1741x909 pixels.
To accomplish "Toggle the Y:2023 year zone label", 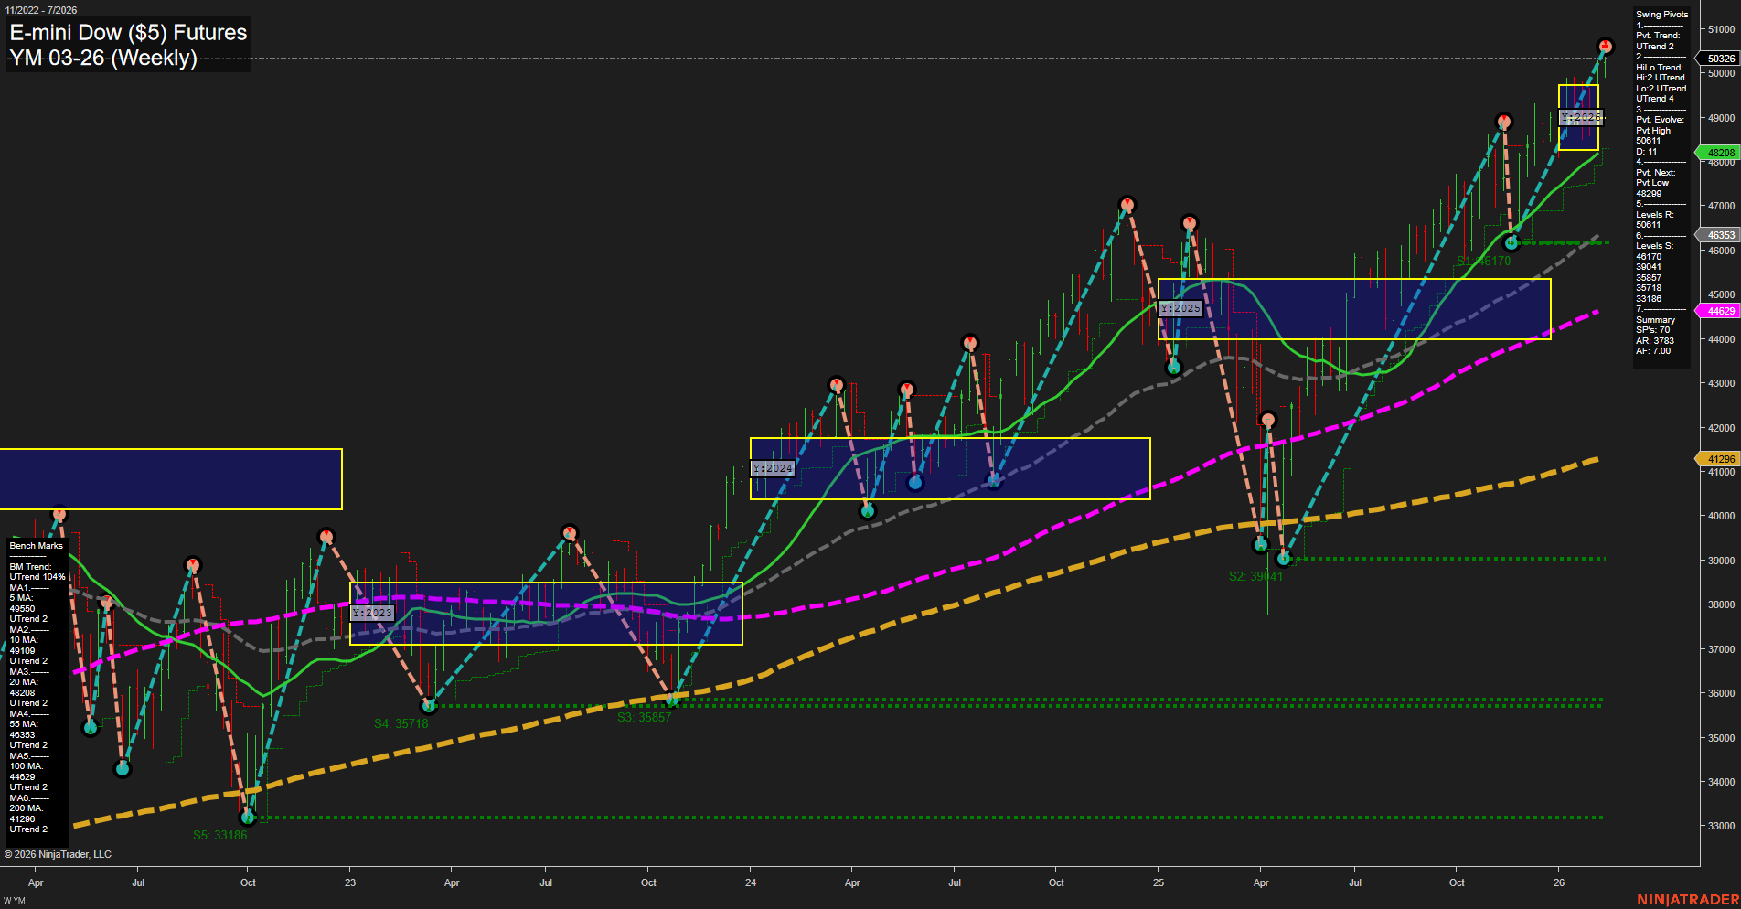I will pyautogui.click(x=370, y=613).
